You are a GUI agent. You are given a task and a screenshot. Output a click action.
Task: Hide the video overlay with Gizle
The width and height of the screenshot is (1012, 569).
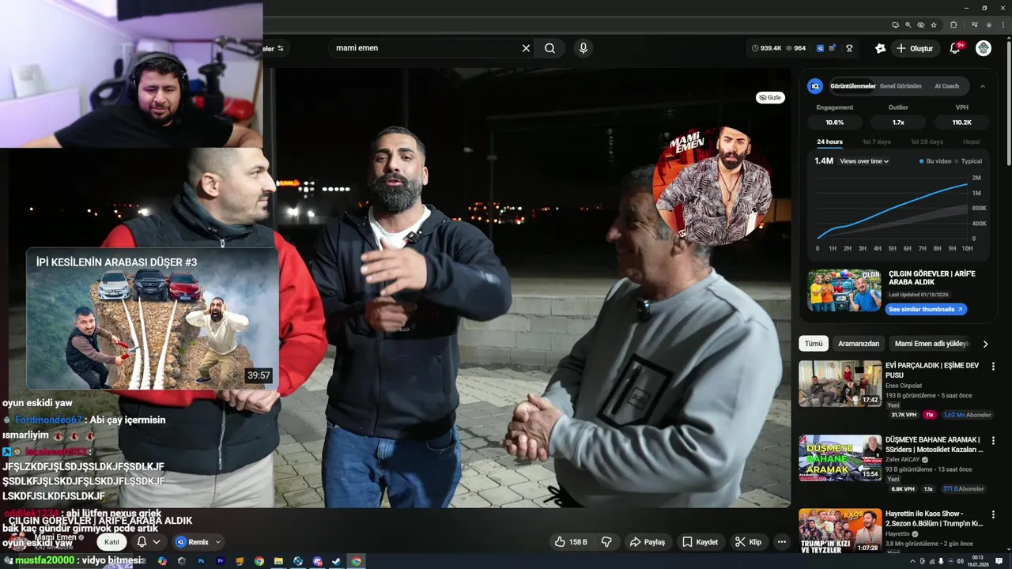tap(770, 97)
